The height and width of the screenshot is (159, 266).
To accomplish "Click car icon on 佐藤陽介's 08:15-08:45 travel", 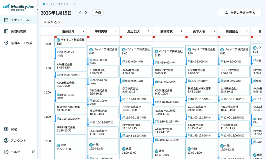I will pyautogui.click(x=58, y=52).
